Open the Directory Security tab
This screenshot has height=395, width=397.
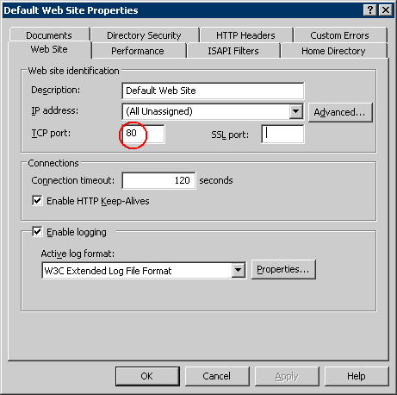tap(144, 35)
